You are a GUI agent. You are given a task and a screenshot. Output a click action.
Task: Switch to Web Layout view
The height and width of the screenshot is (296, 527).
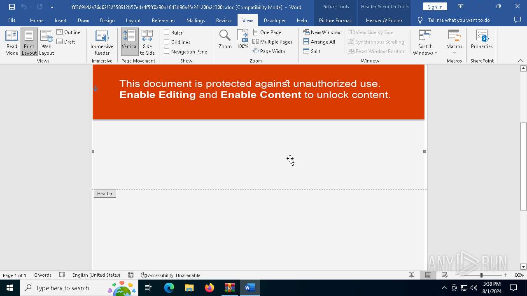click(47, 42)
